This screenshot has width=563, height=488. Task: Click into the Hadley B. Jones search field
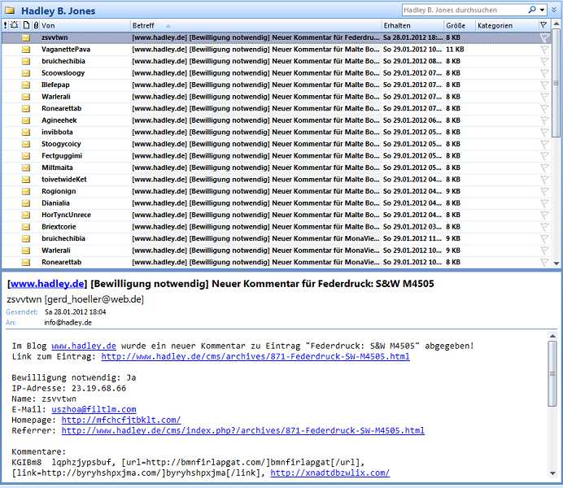[464, 11]
